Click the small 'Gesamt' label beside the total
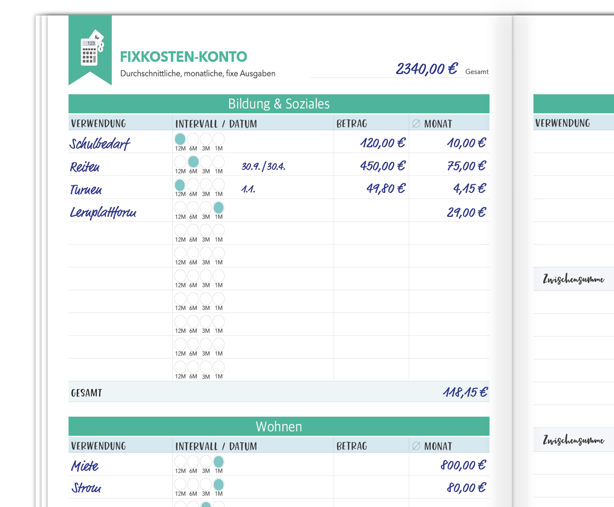The width and height of the screenshot is (614, 507). click(x=477, y=72)
